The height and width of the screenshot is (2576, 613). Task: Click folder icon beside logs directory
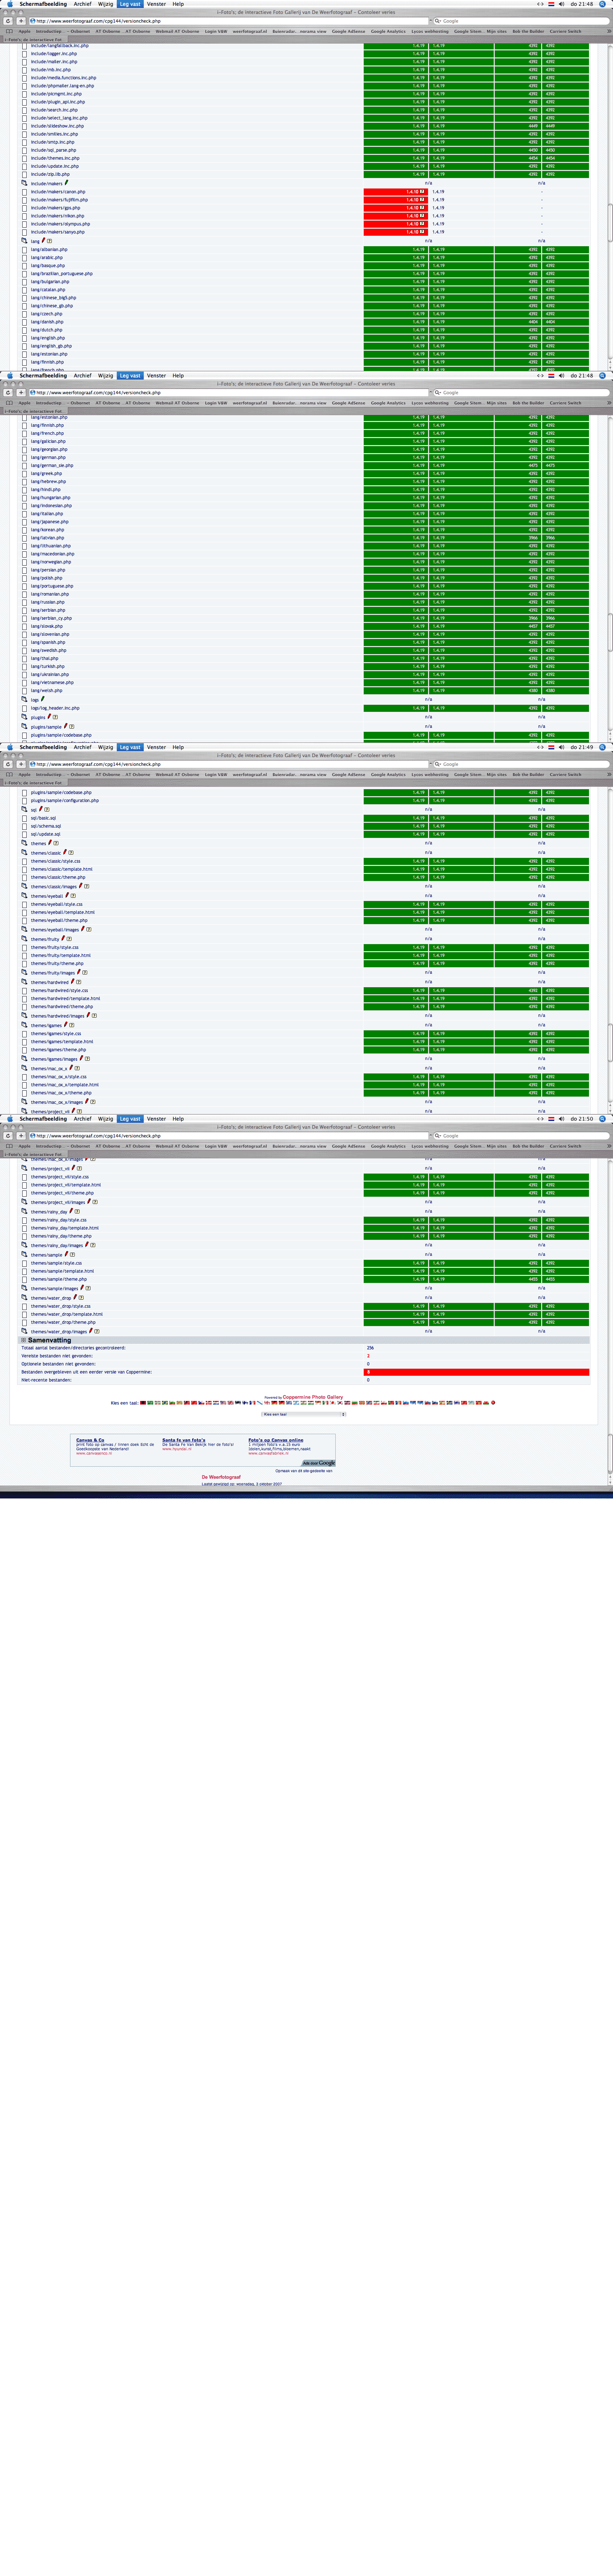[x=25, y=699]
